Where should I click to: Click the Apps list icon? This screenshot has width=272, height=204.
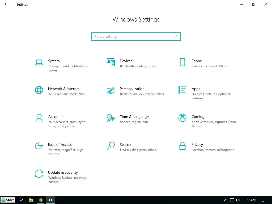click(182, 90)
